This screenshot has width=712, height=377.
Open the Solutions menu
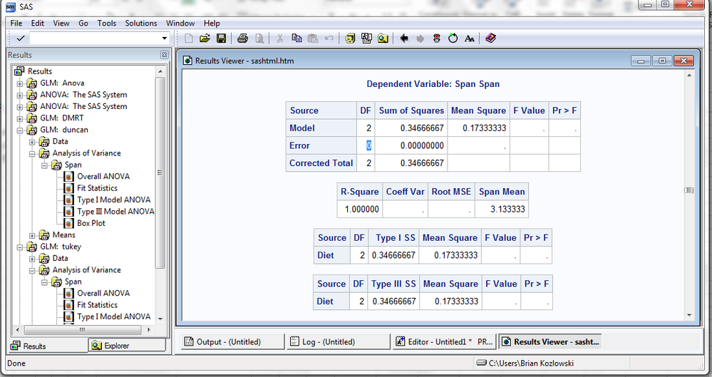141,23
